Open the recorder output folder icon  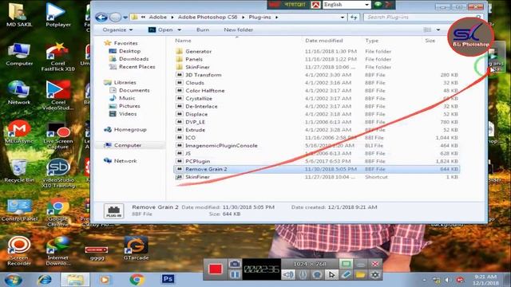point(360,275)
